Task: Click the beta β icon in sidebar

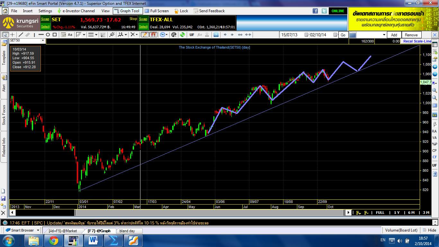Action: click(435, 124)
